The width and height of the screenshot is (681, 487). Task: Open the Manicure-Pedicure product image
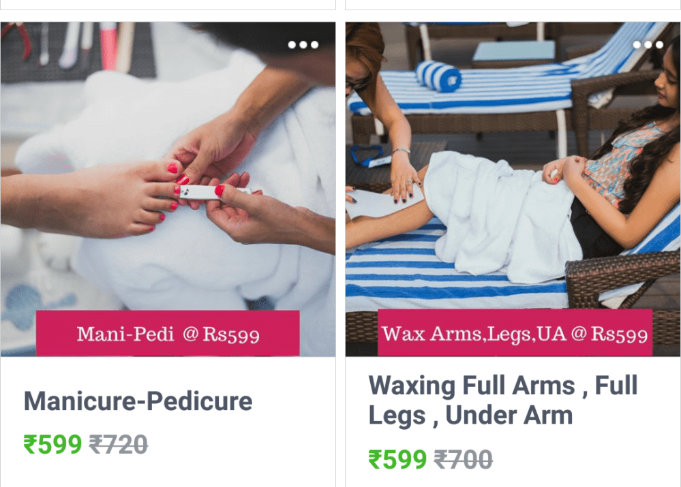[168, 189]
